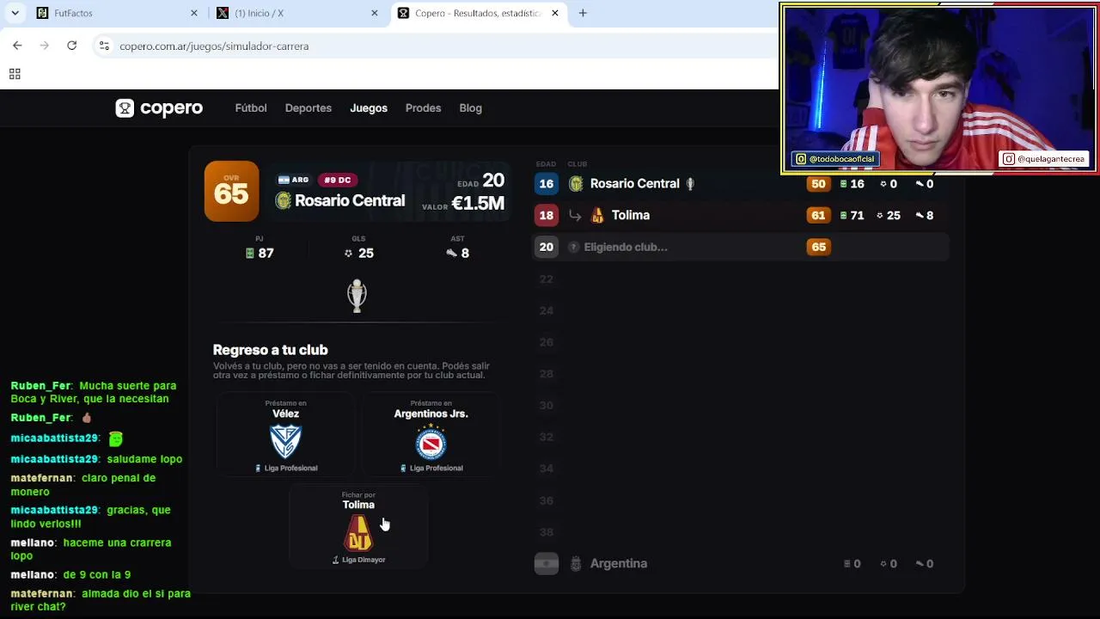Open the tab search dropdown arrow
Screen dimensions: 1100x619
point(15,13)
